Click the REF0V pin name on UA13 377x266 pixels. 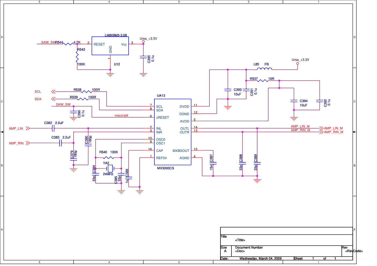point(162,158)
